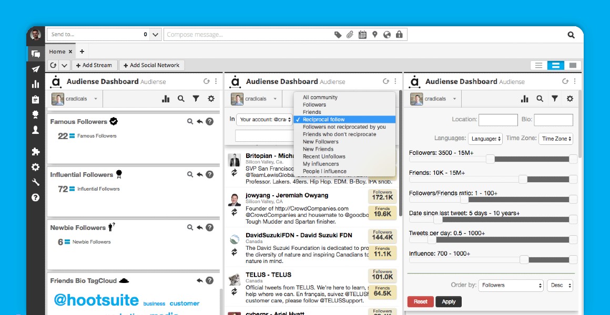The width and height of the screenshot is (610, 315).
Task: Choose Reciprocal follow in the dropdown list
Action: pos(344,120)
